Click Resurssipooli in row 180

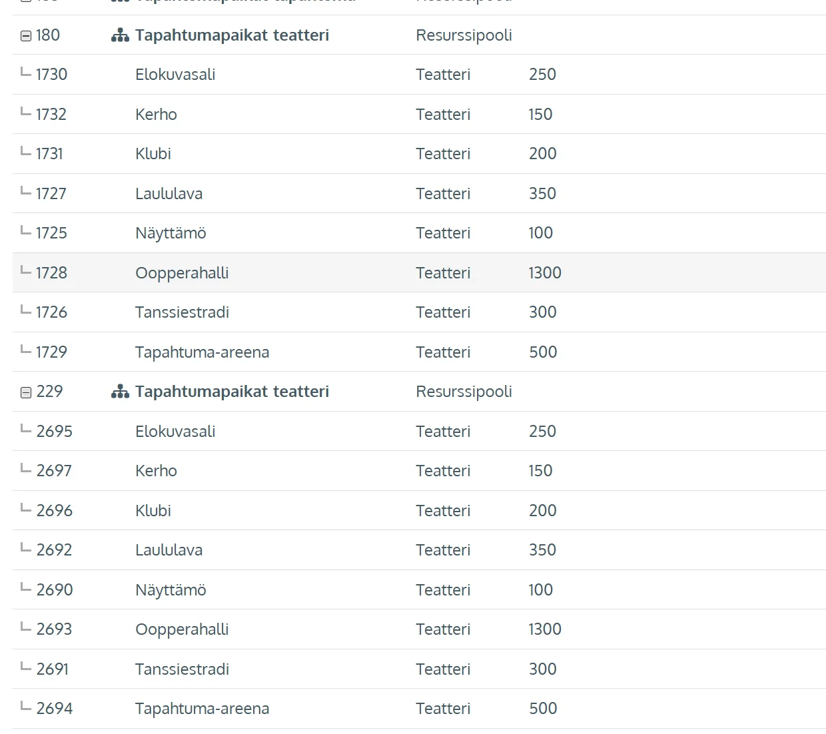click(464, 35)
